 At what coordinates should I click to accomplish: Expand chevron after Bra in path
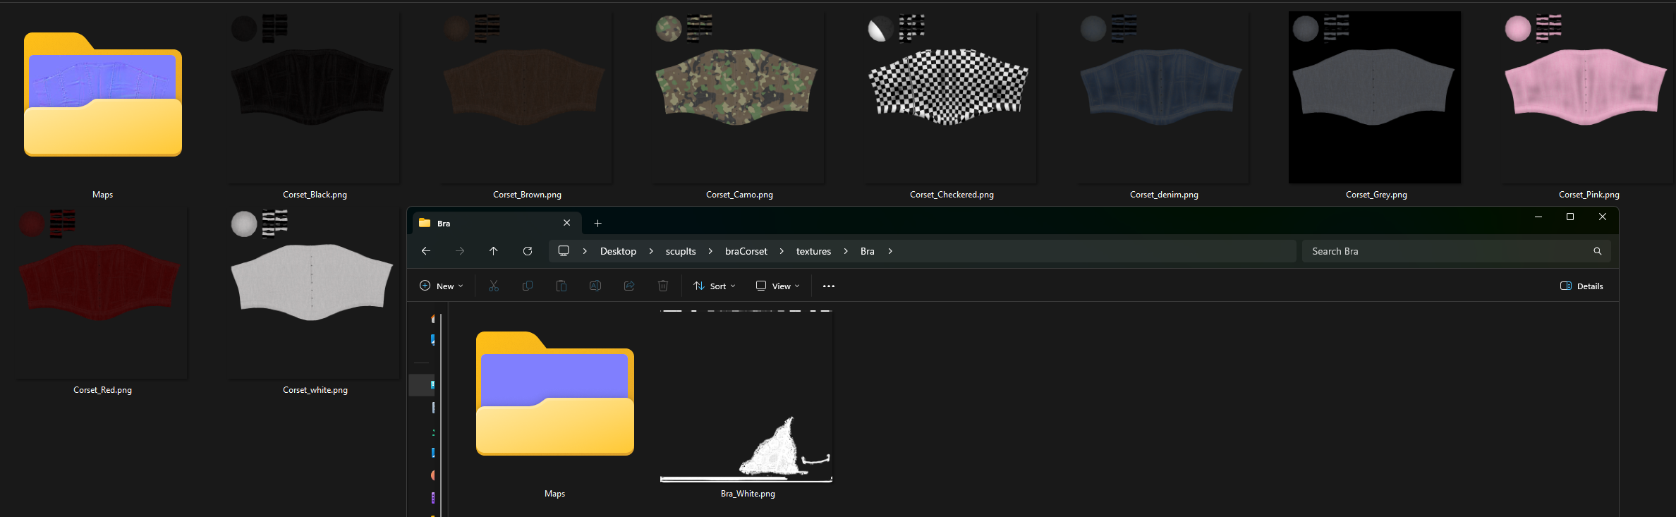[890, 251]
